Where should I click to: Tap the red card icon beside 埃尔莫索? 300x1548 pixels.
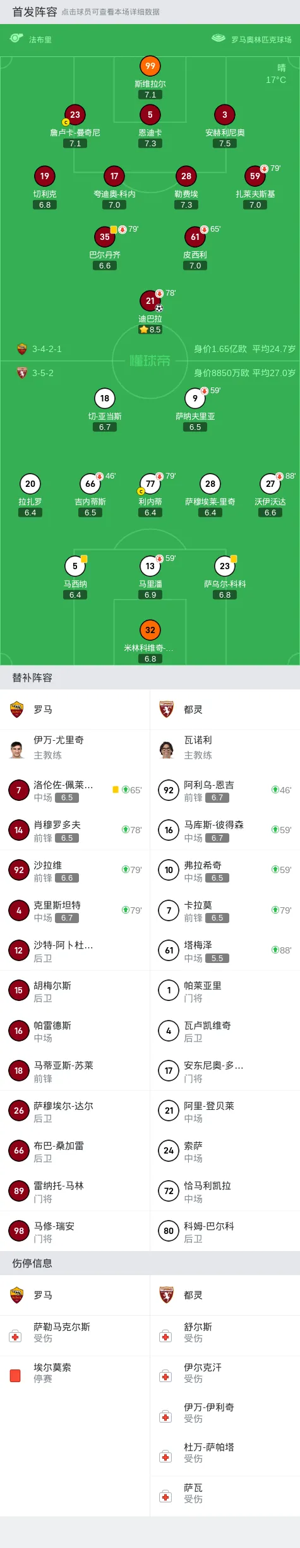(x=16, y=1376)
